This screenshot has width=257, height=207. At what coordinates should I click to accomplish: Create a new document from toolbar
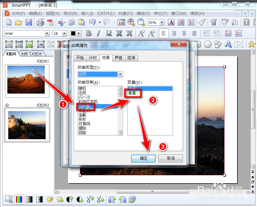[x=9, y=22]
